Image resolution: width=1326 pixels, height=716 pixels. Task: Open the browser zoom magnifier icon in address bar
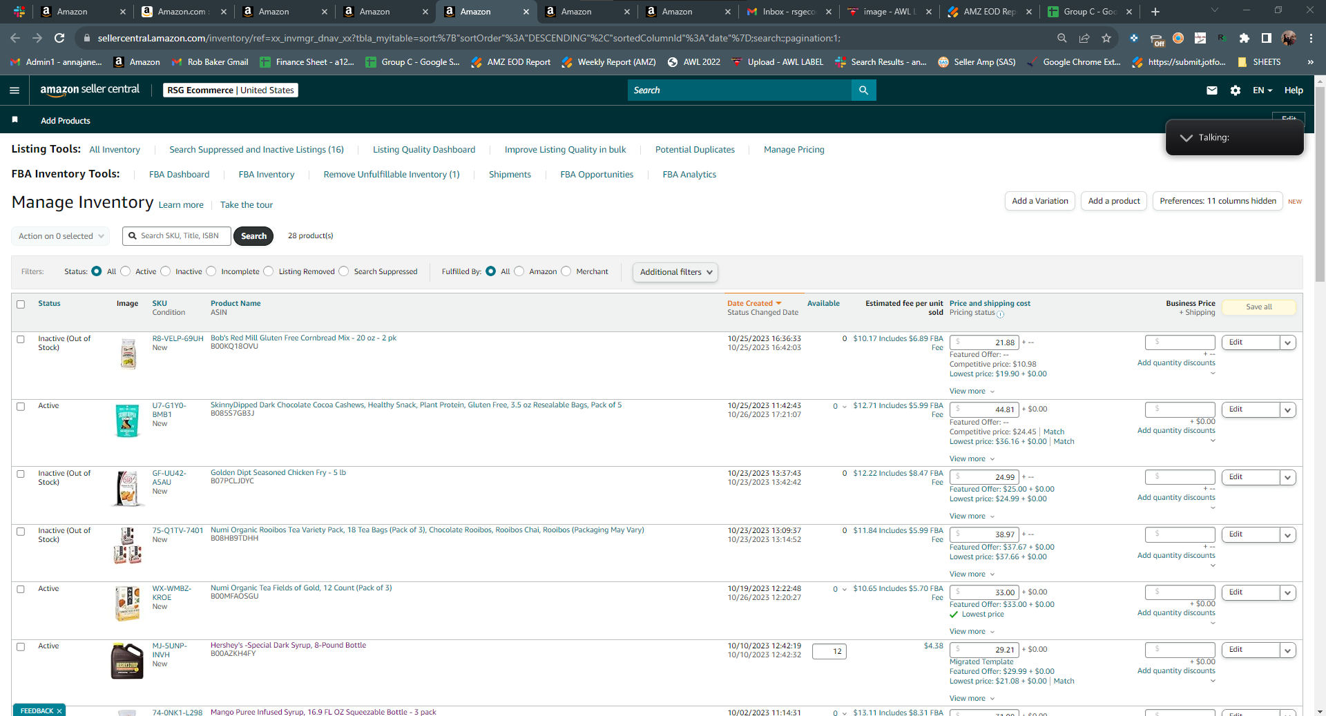tap(1062, 38)
